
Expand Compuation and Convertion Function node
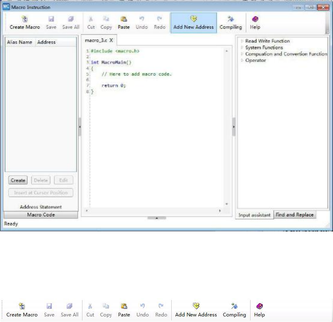[x=242, y=54]
